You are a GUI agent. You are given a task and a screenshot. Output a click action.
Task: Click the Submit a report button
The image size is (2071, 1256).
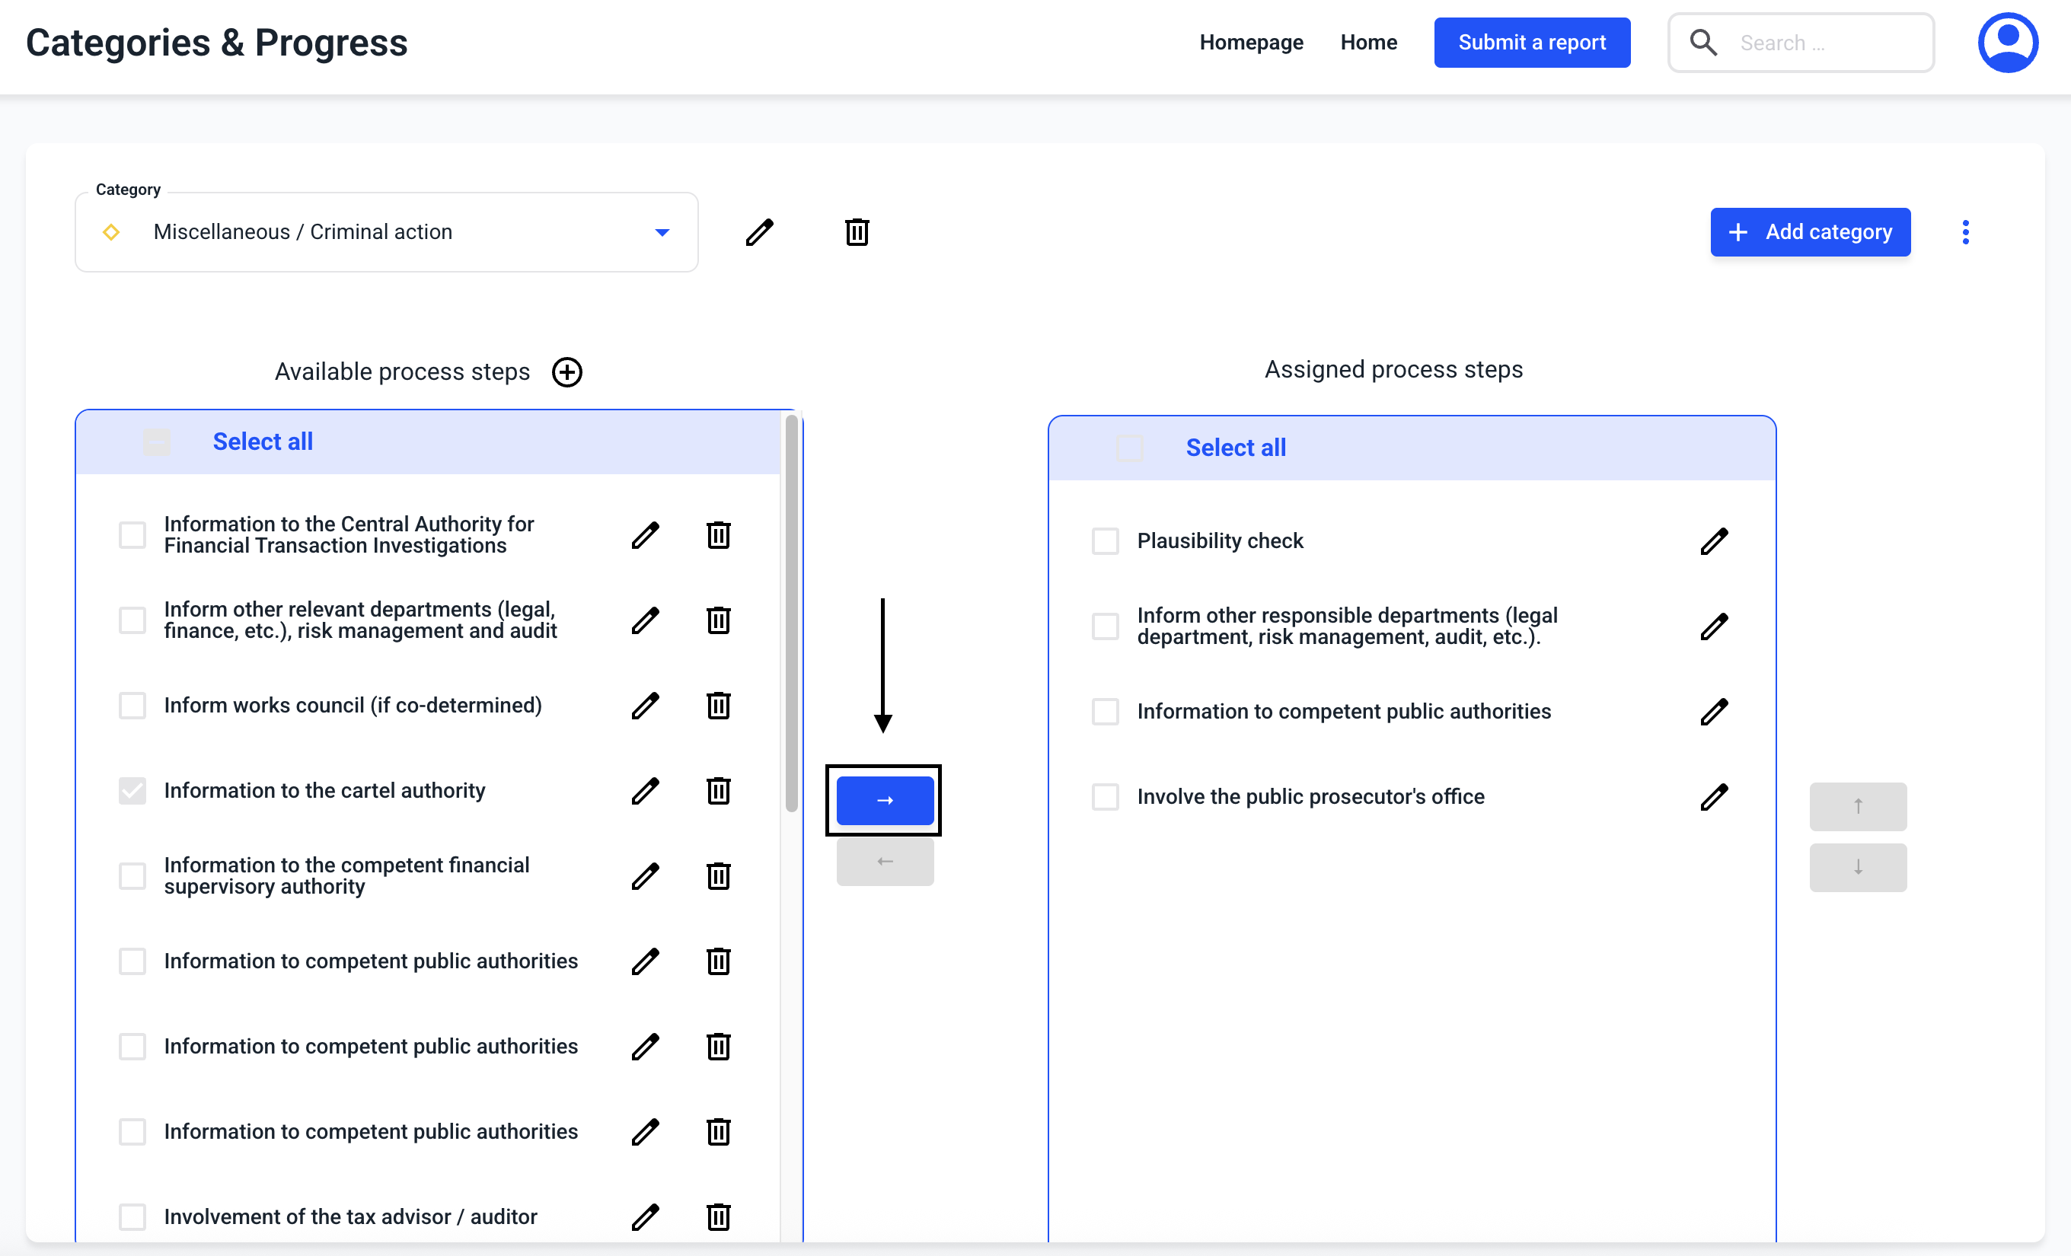[1531, 42]
